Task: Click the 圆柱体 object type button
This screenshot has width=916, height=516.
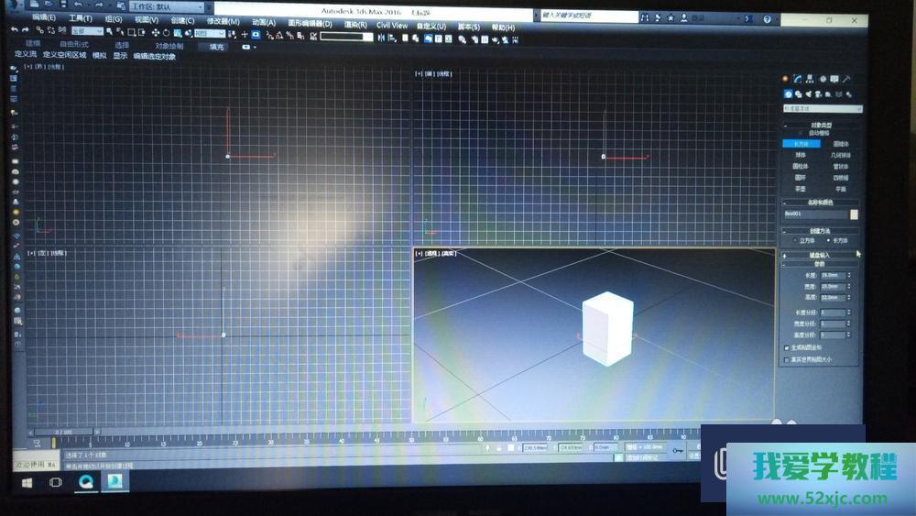Action: click(x=801, y=167)
